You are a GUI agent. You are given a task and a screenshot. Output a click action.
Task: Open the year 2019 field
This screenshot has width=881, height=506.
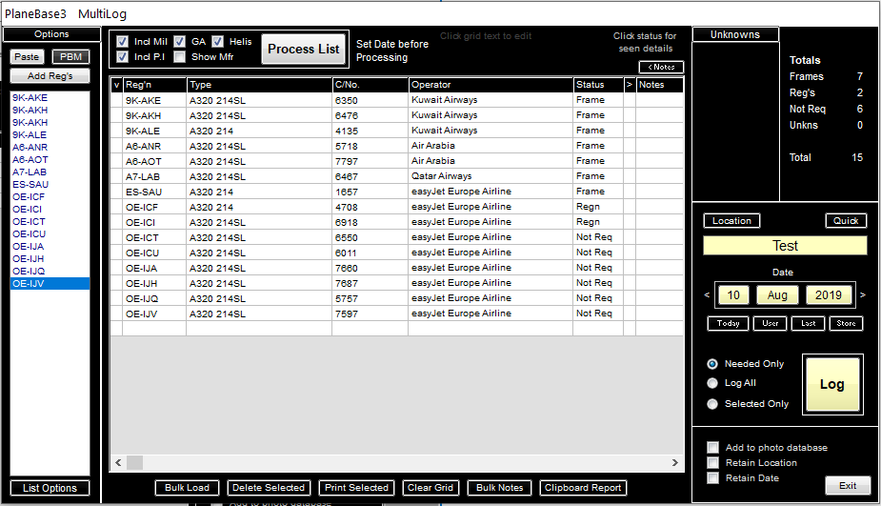(828, 295)
